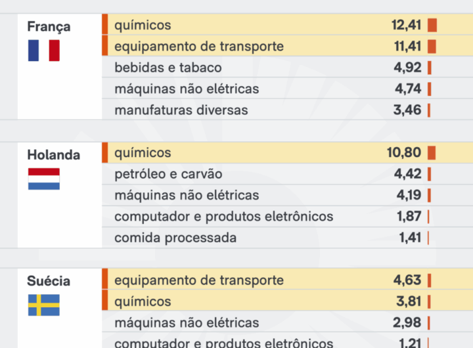This screenshot has width=473, height=348.
Task: Select the França country label
Action: click(49, 27)
